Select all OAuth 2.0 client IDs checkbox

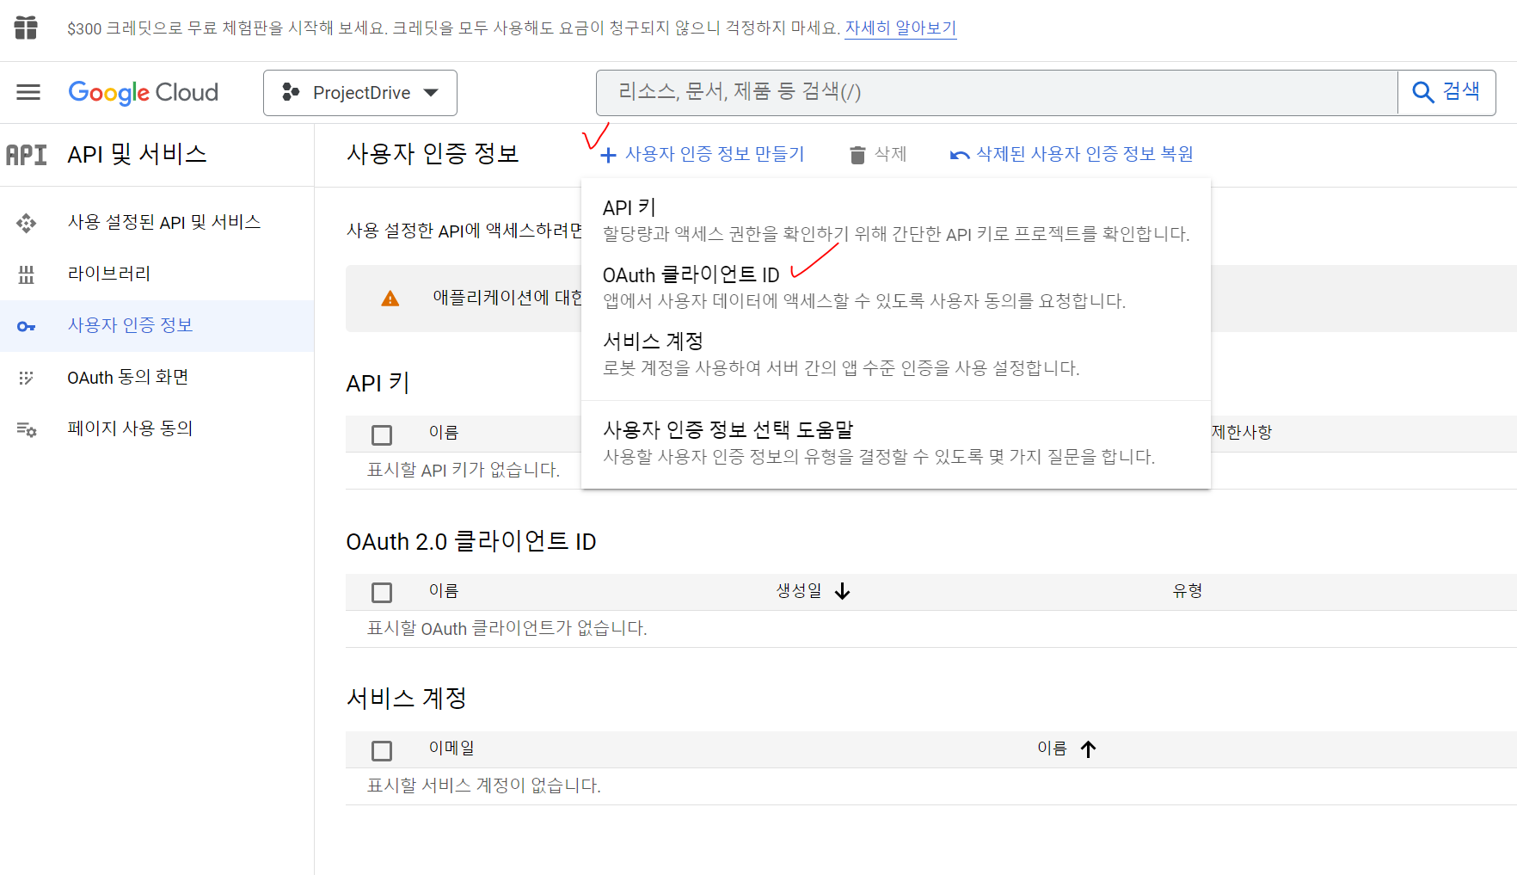tap(382, 593)
